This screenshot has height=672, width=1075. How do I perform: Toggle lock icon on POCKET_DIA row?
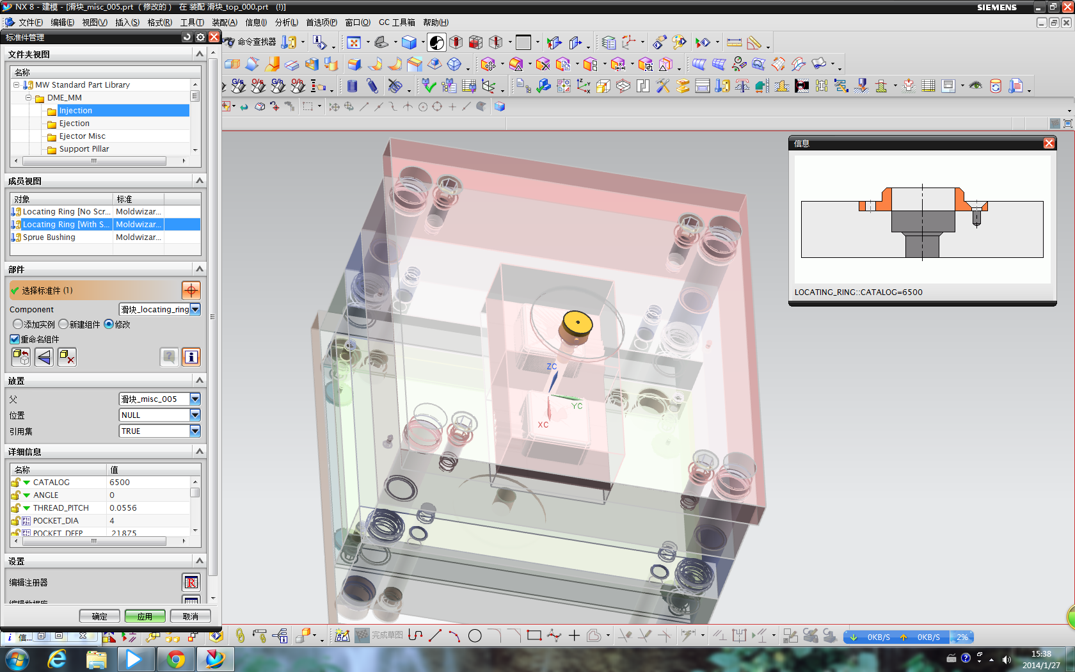(15, 521)
